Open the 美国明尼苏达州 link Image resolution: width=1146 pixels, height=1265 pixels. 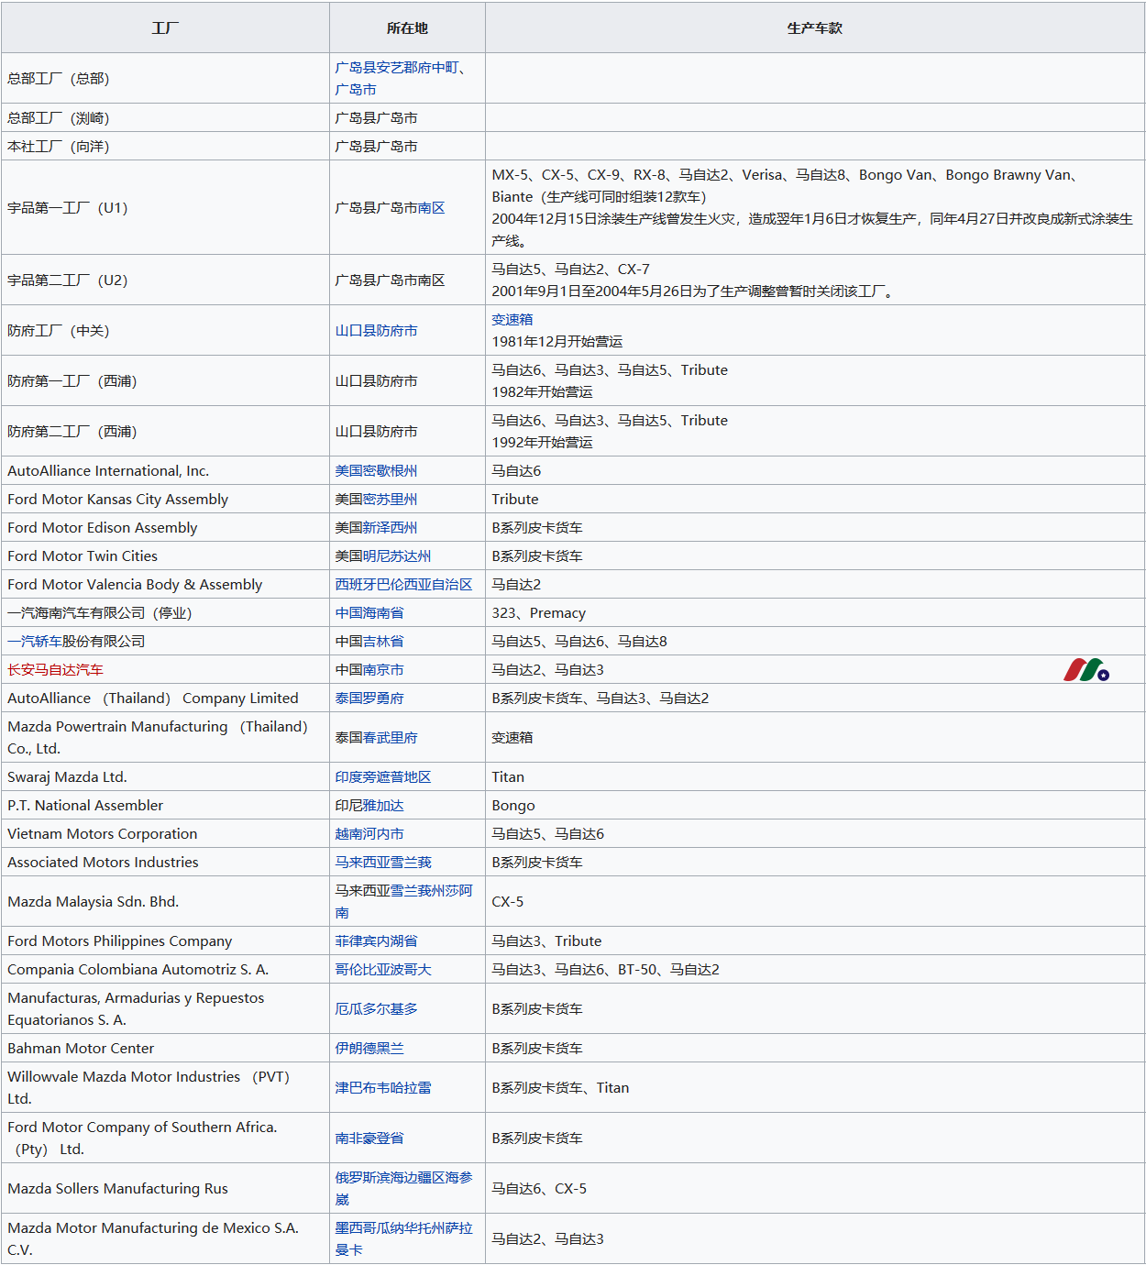383,556
